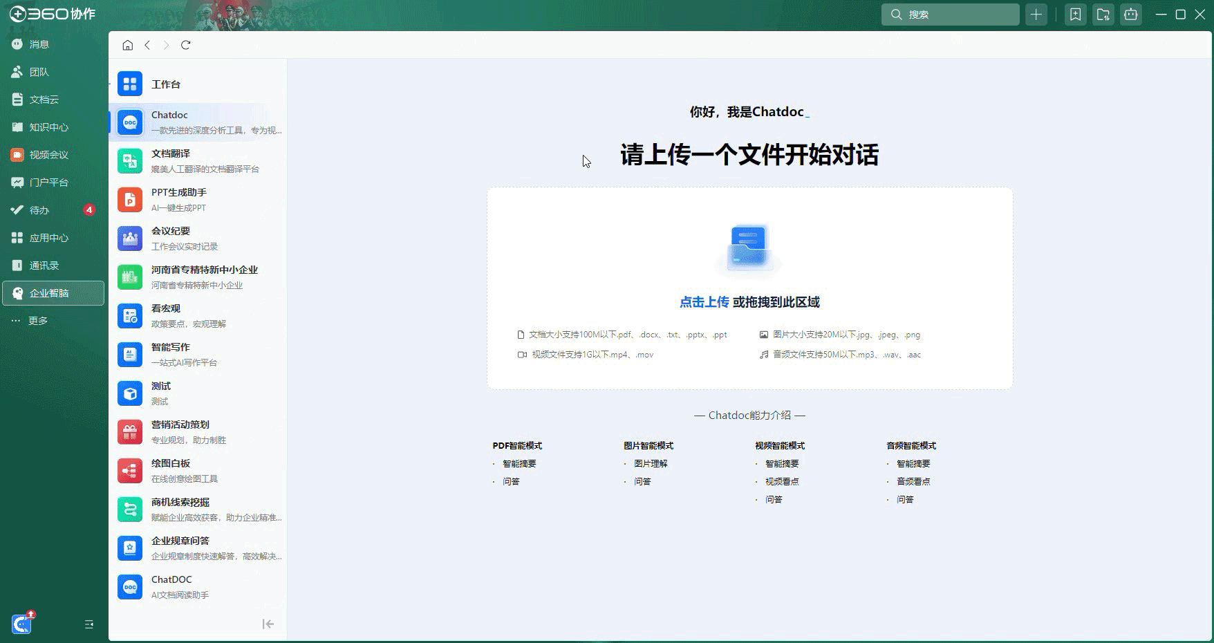Expand the 更多 more menu
The image size is (1214, 643).
pos(53,321)
